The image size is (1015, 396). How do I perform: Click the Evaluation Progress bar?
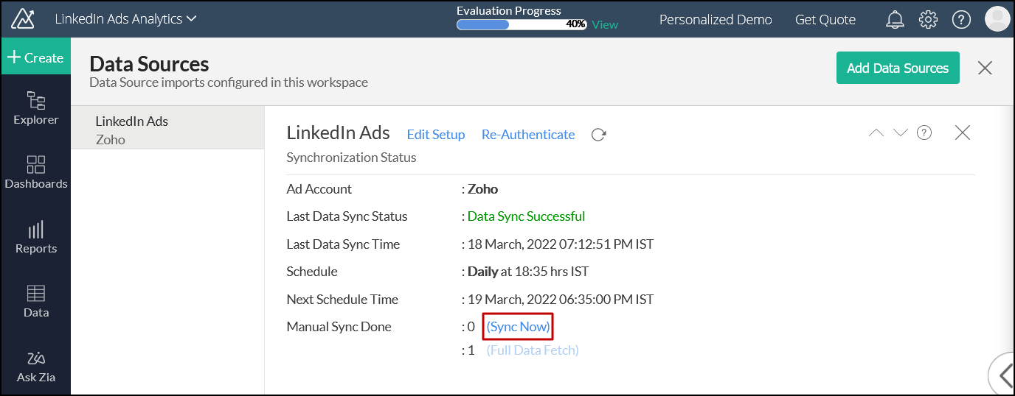point(521,24)
